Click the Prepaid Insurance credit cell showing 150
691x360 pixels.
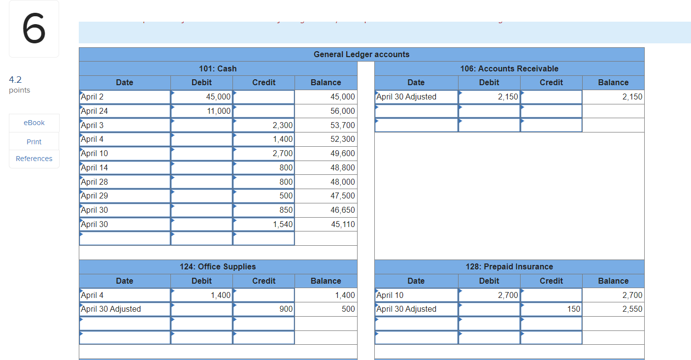[x=551, y=309]
